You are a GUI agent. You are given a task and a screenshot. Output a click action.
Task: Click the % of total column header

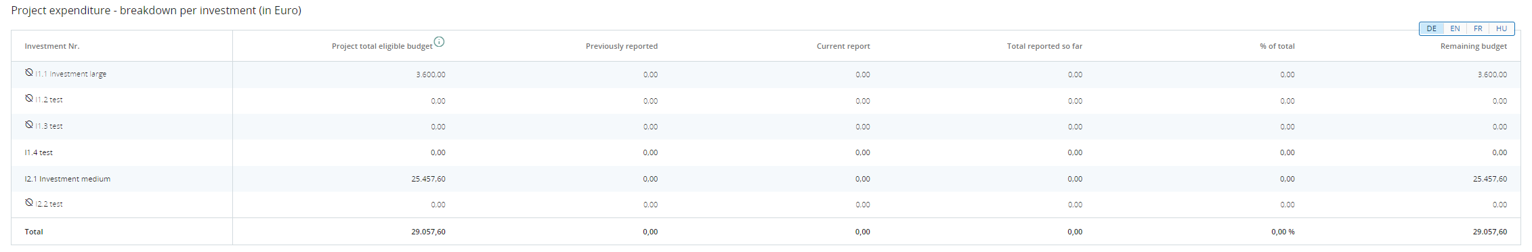coord(1277,46)
